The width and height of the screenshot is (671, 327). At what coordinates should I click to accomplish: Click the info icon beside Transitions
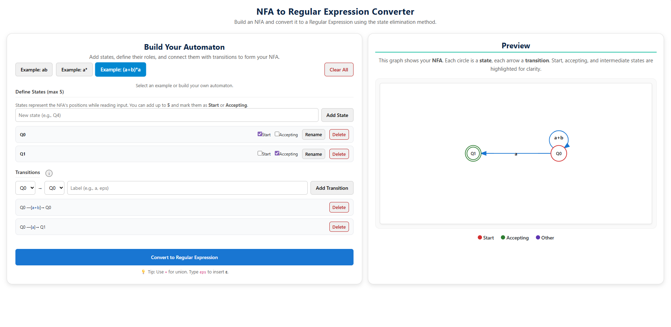49,173
